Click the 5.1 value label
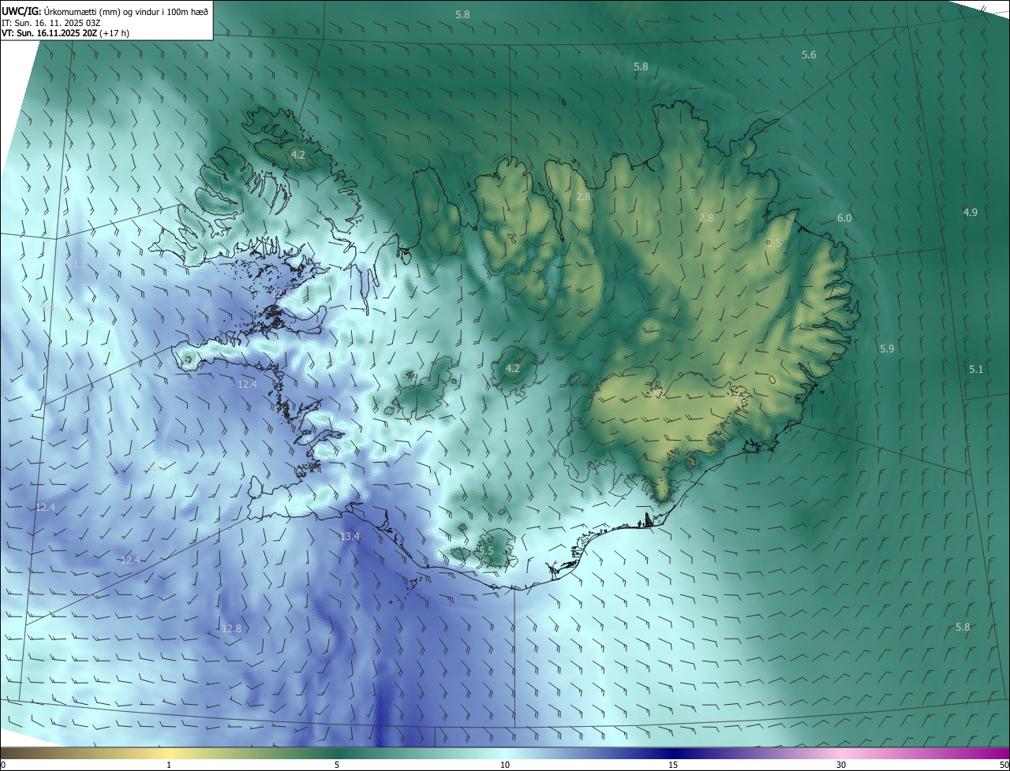The height and width of the screenshot is (771, 1010). (x=976, y=369)
